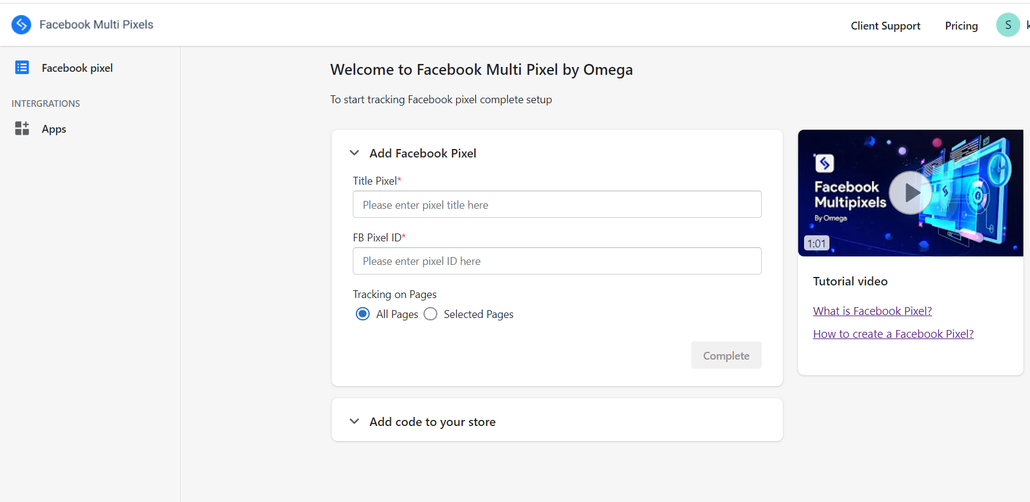This screenshot has height=502, width=1030.
Task: Open the Facebook pixel list icon in sidebar
Action: click(x=22, y=68)
